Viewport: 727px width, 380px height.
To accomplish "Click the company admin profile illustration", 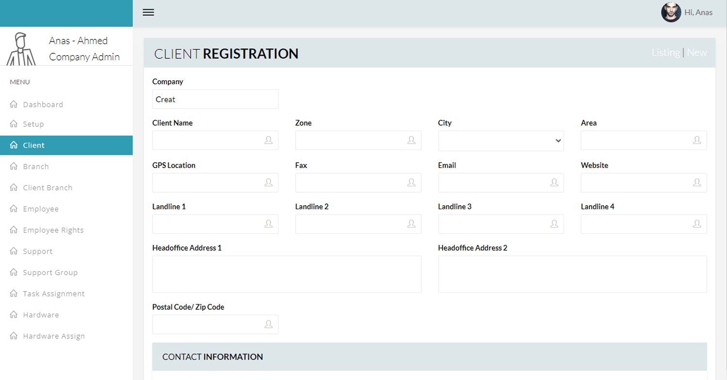I will pos(21,48).
